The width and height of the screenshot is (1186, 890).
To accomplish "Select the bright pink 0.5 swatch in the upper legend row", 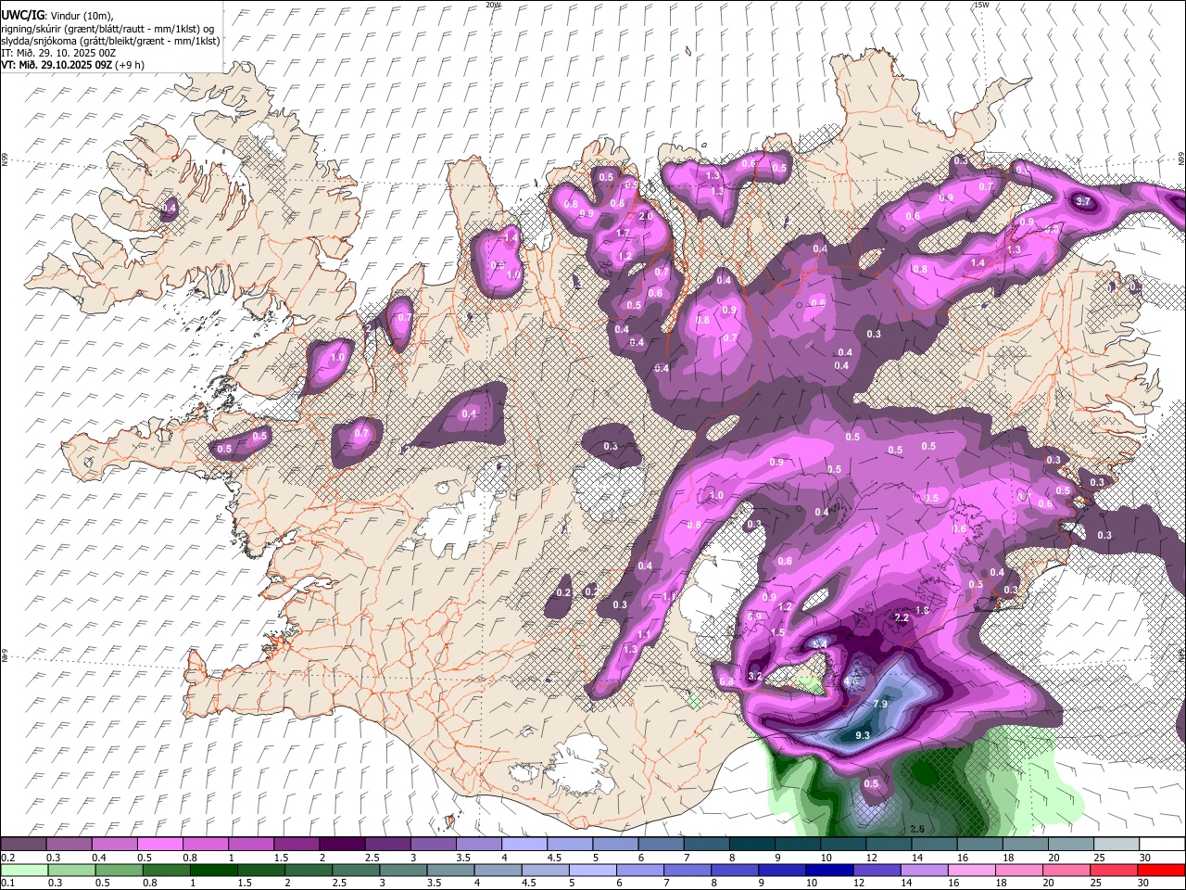I will (x=159, y=845).
